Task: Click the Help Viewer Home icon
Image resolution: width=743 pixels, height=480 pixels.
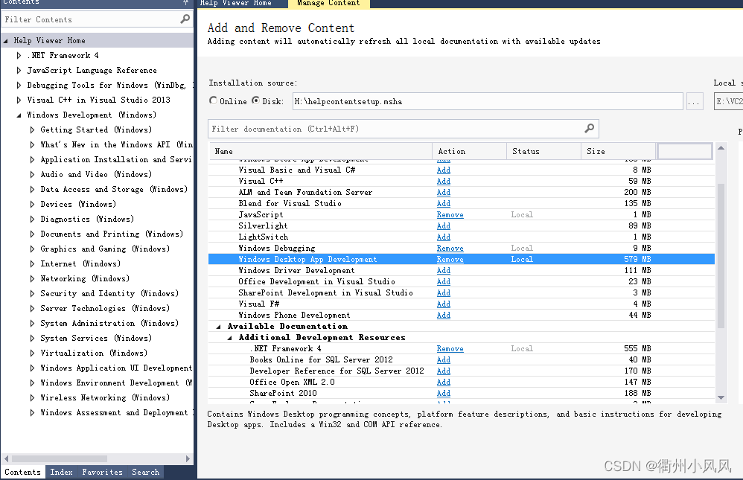Action: click(6, 39)
